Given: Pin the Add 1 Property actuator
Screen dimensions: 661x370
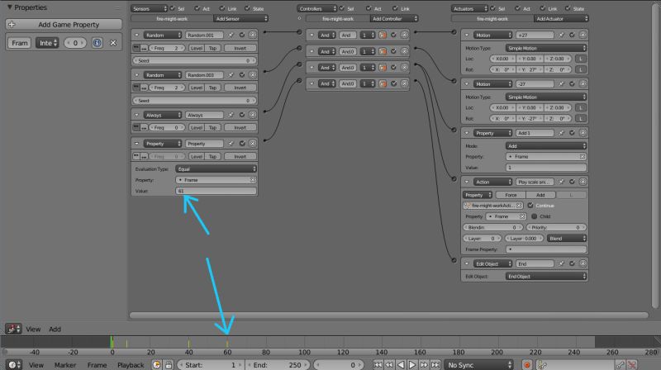Looking at the screenshot, I should (562, 133).
